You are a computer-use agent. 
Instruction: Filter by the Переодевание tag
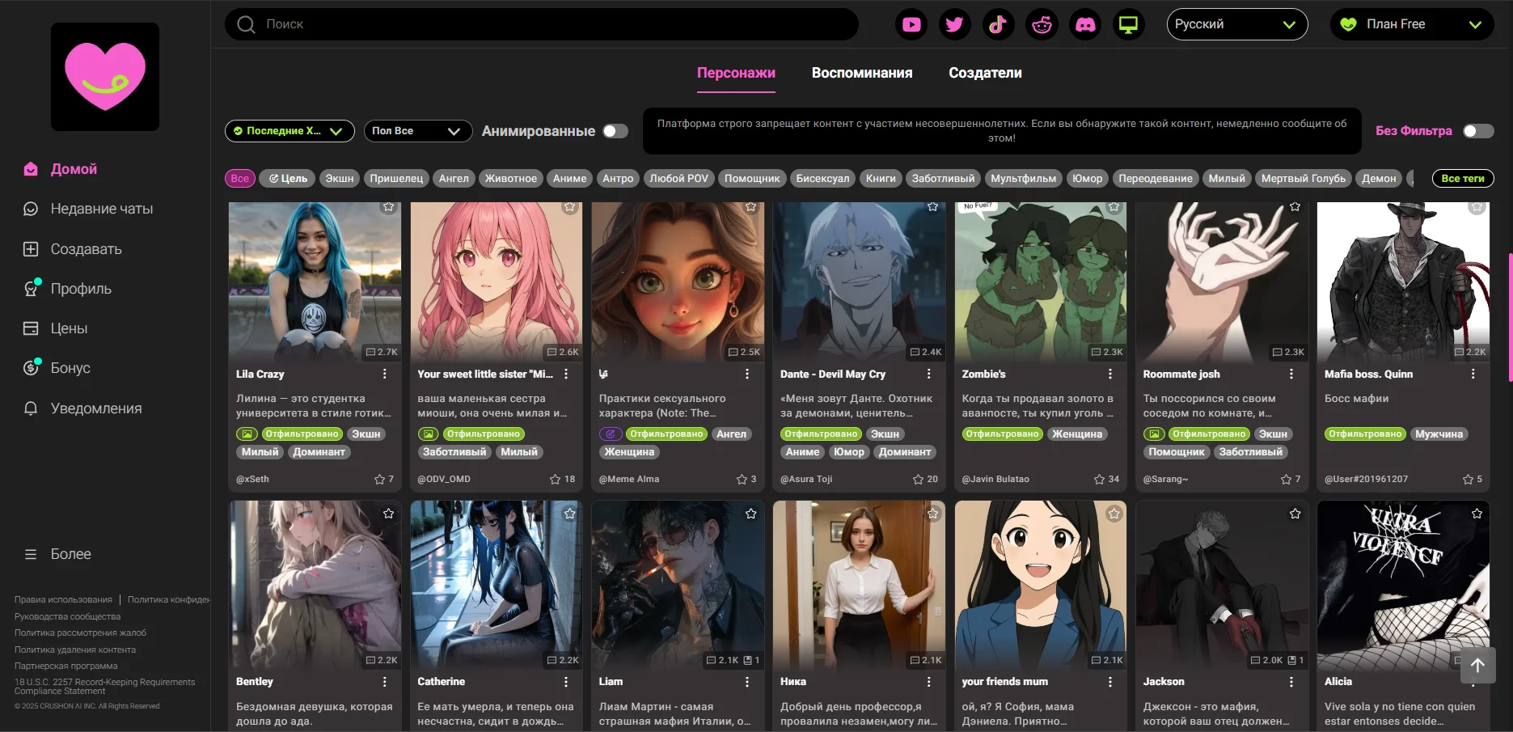click(1156, 179)
